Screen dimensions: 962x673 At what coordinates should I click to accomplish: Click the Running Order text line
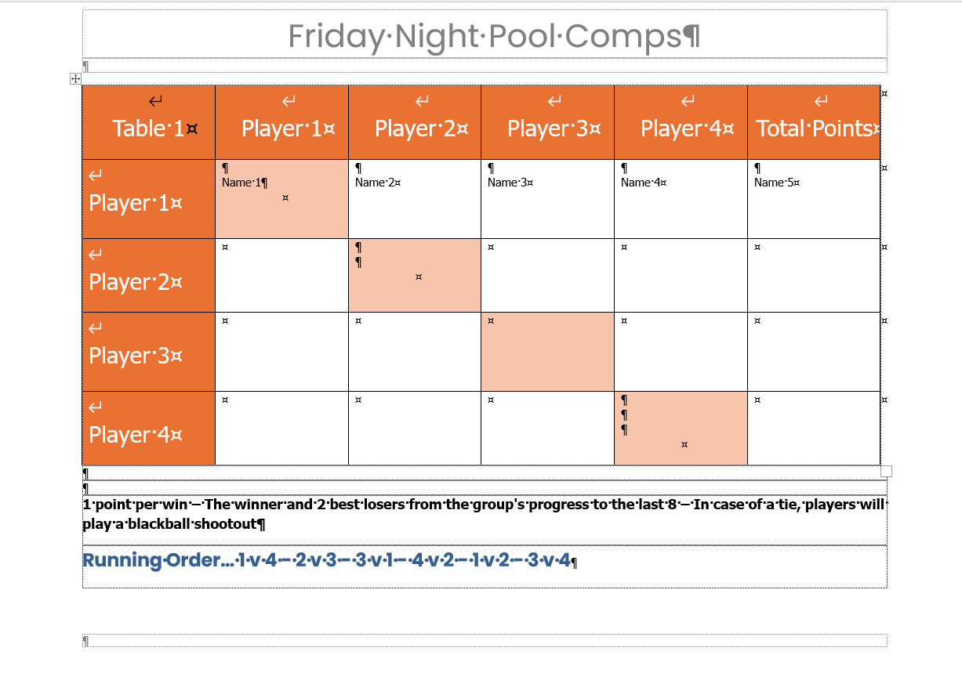(330, 561)
